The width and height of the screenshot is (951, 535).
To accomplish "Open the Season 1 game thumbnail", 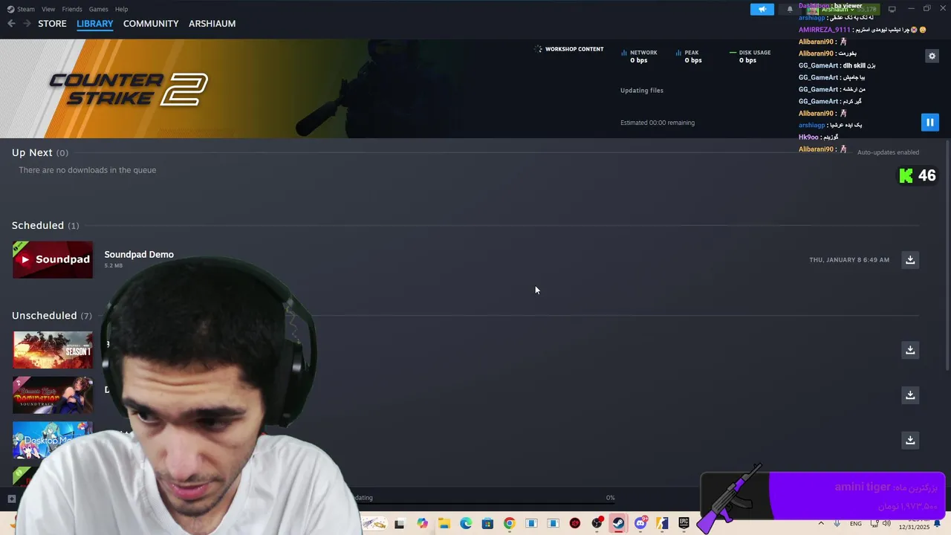I will tap(53, 350).
